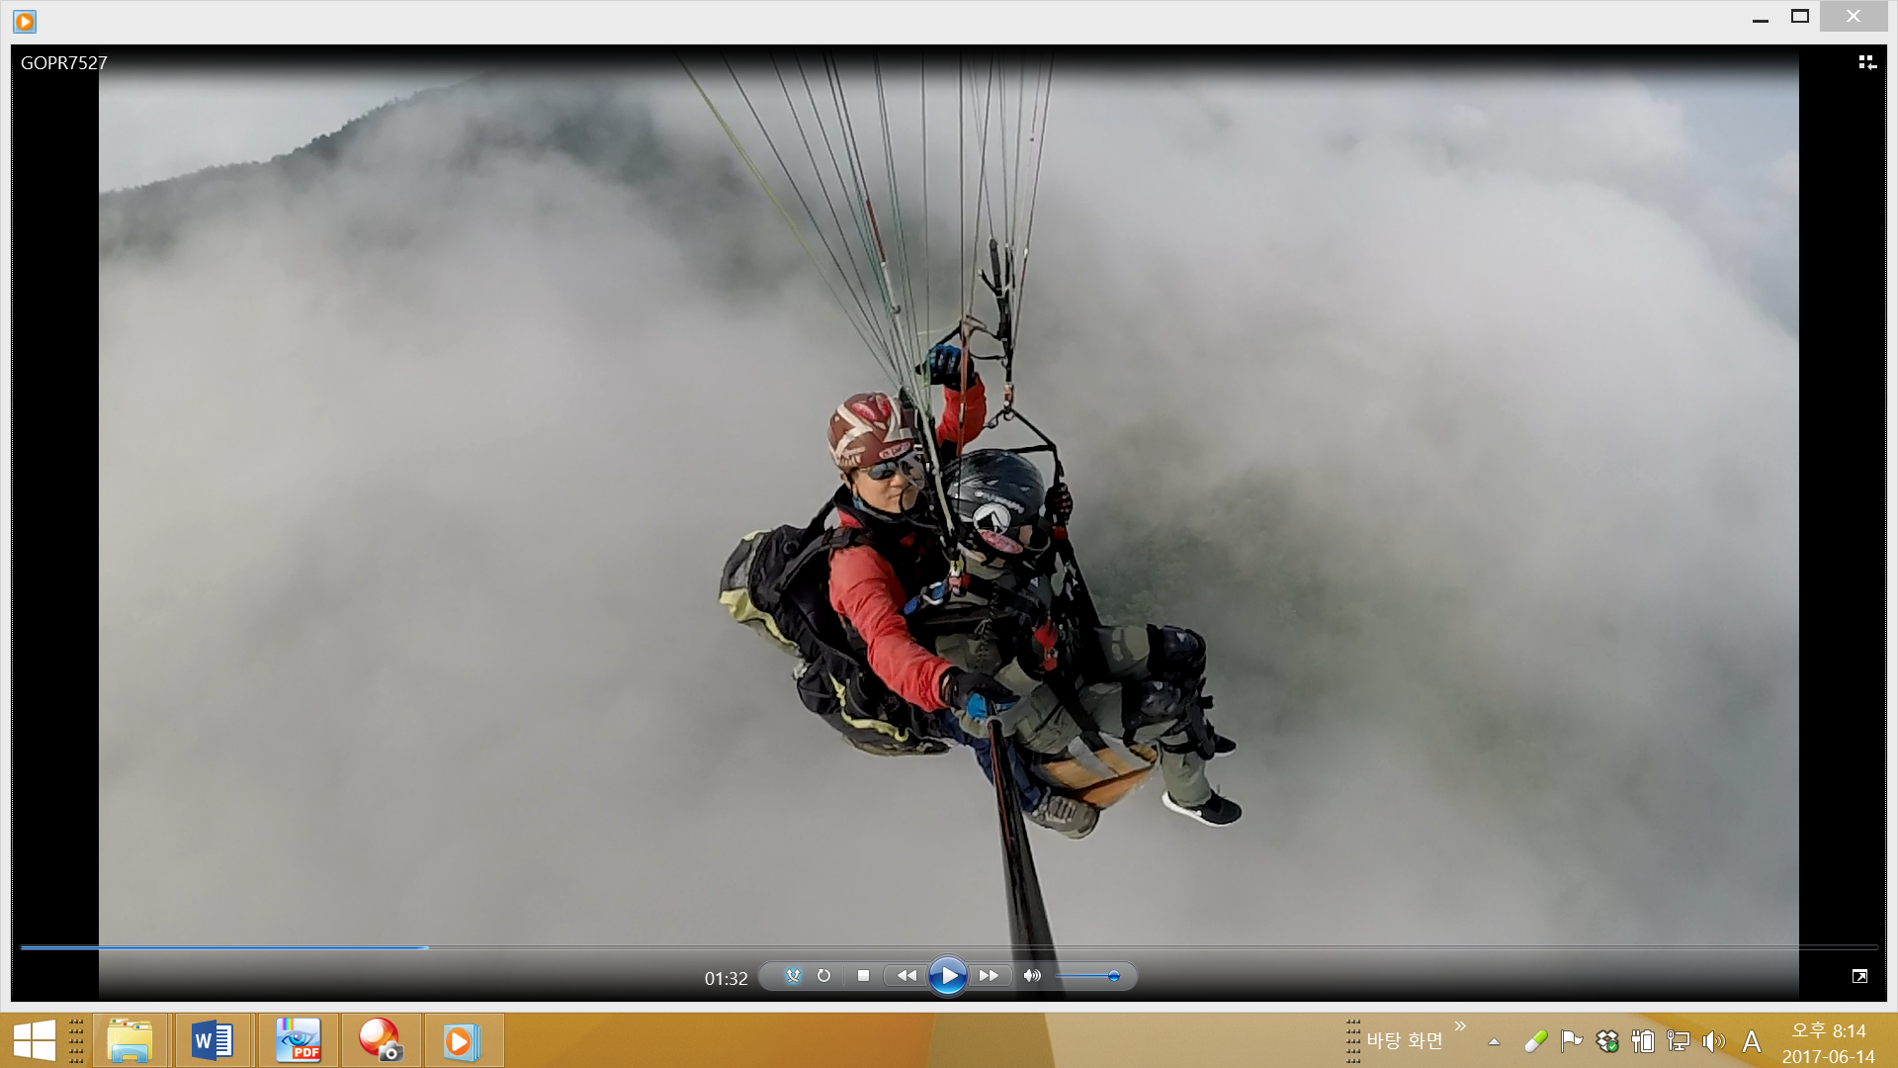The width and height of the screenshot is (1898, 1068).
Task: Click the rewind previous button
Action: click(x=906, y=976)
